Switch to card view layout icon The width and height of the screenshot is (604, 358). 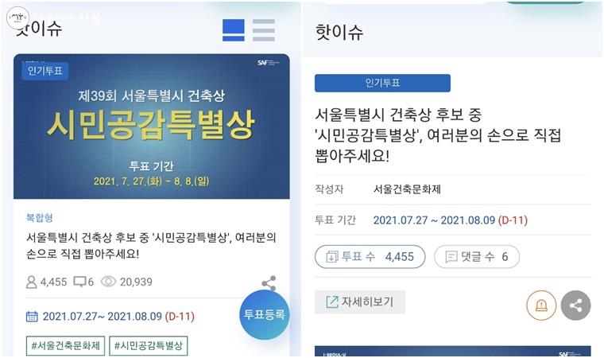coord(234,30)
